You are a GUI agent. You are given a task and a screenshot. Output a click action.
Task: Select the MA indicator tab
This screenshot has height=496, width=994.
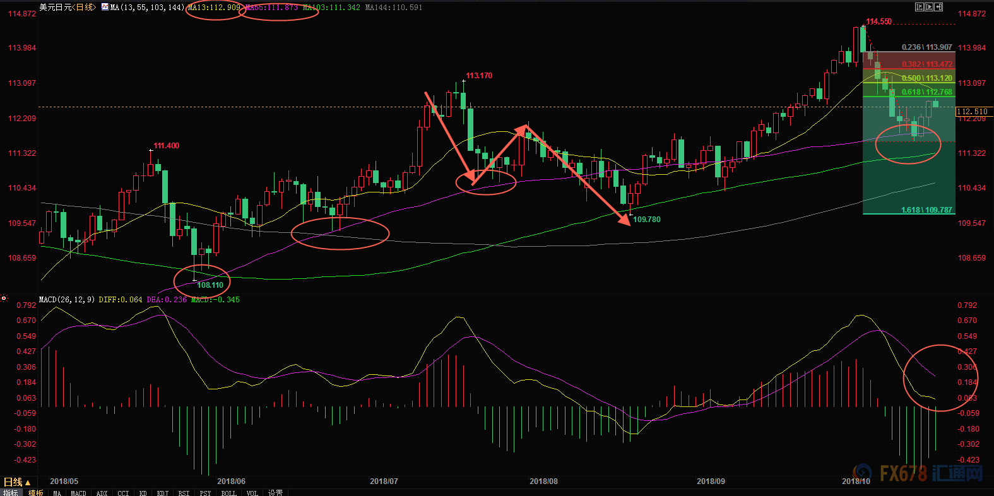pyautogui.click(x=57, y=493)
